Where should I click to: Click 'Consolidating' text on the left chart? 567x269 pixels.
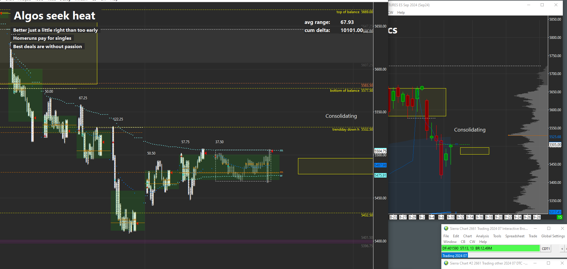pyautogui.click(x=341, y=116)
